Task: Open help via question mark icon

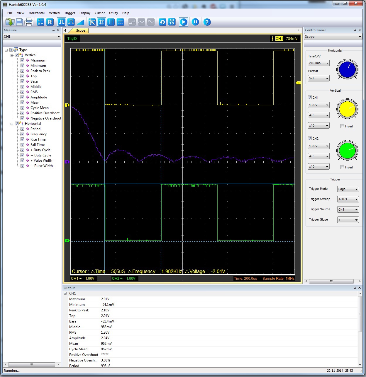Action: [207, 22]
